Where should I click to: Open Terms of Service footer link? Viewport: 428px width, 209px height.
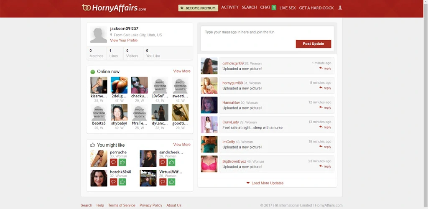122,205
